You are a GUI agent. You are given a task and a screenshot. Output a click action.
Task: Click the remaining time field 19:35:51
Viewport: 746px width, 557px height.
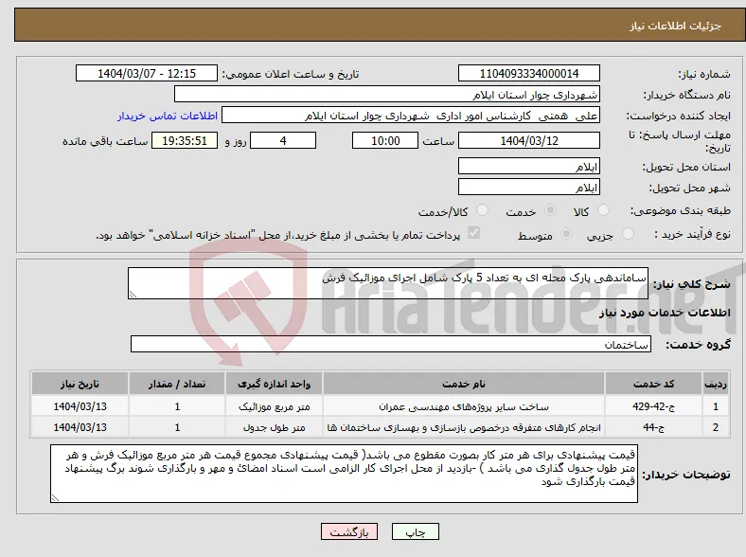[185, 140]
